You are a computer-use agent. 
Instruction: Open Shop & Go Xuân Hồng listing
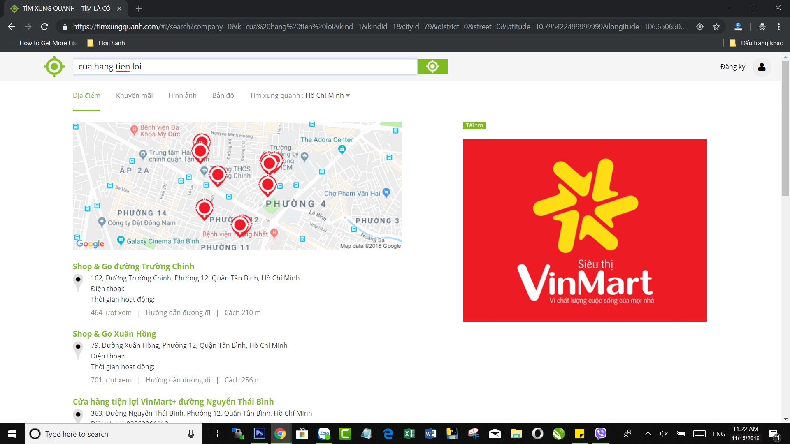pos(114,334)
